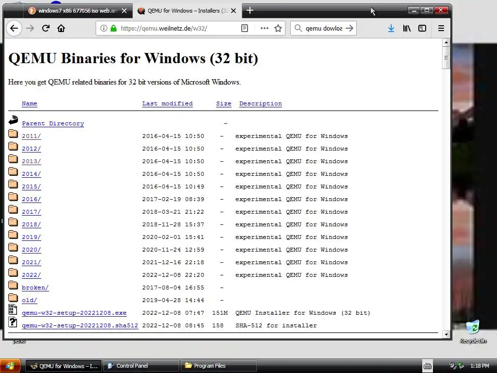The width and height of the screenshot is (497, 373).
Task: Open the 2015/ folder link
Action: [x=31, y=187]
